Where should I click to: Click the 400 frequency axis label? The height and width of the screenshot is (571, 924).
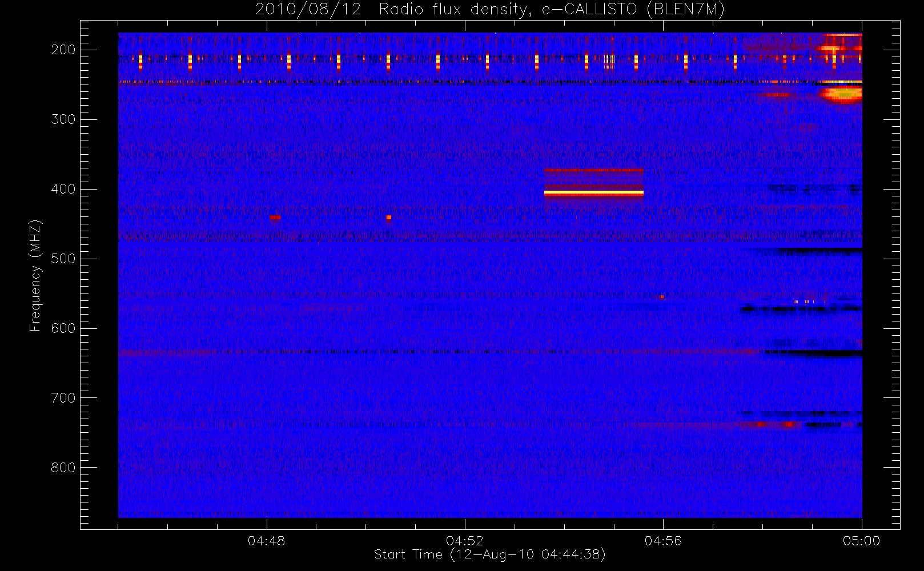tap(63, 189)
